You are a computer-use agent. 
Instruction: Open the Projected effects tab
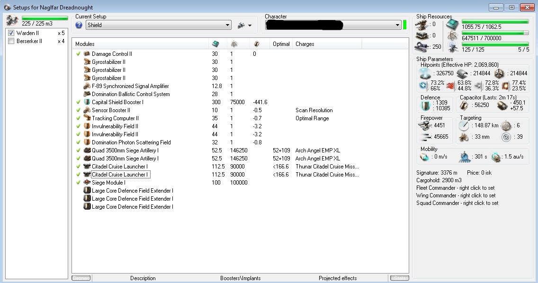[x=338, y=278]
